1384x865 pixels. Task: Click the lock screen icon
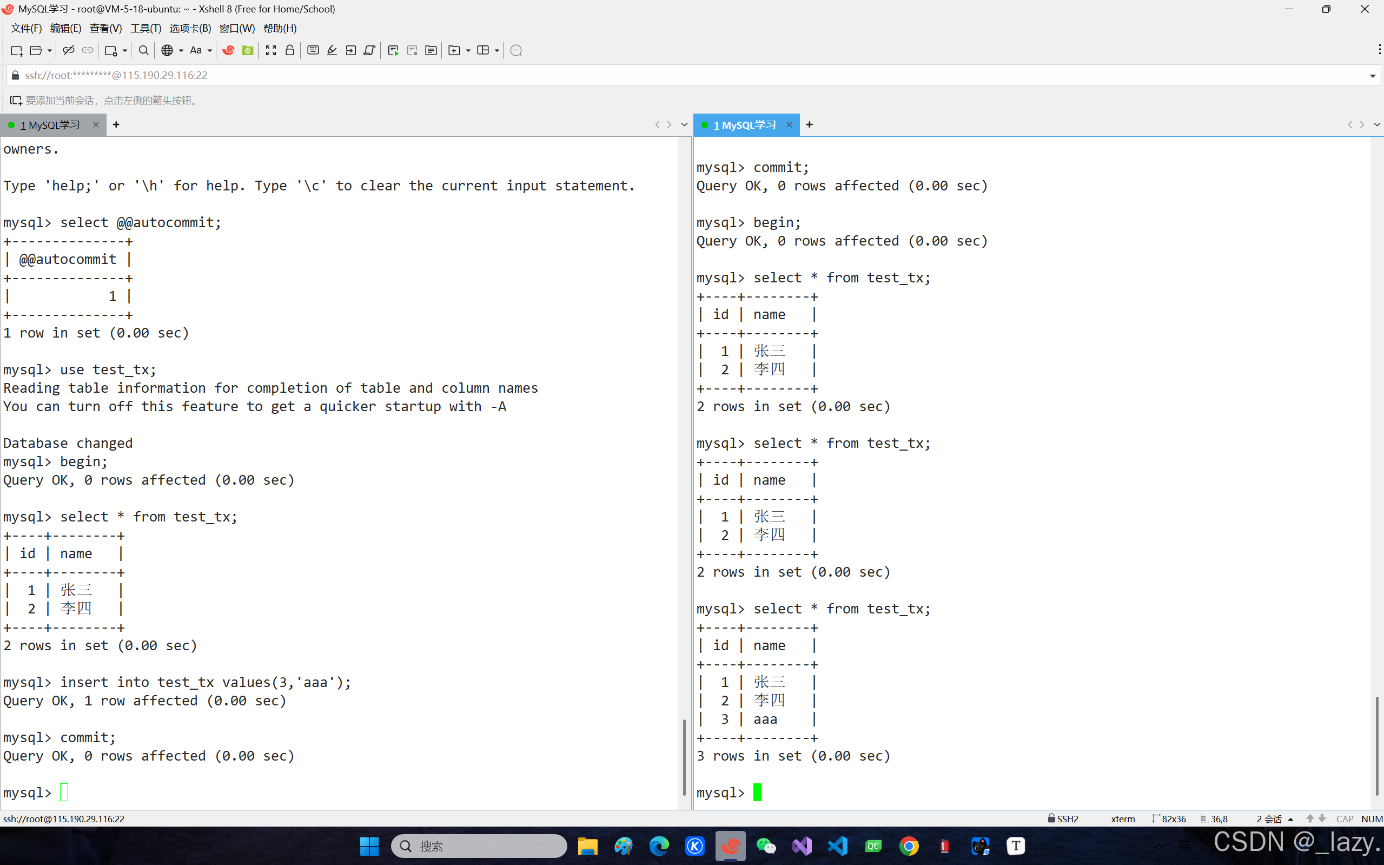[290, 50]
